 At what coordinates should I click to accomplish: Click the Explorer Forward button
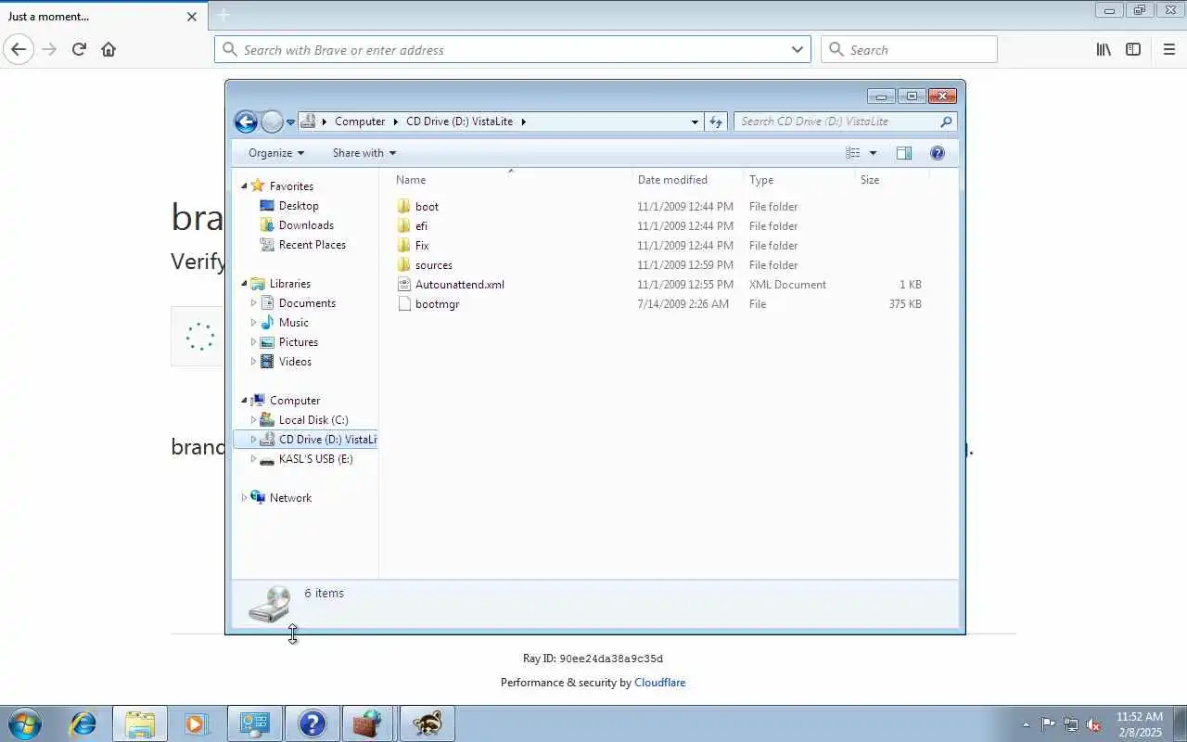click(x=272, y=122)
